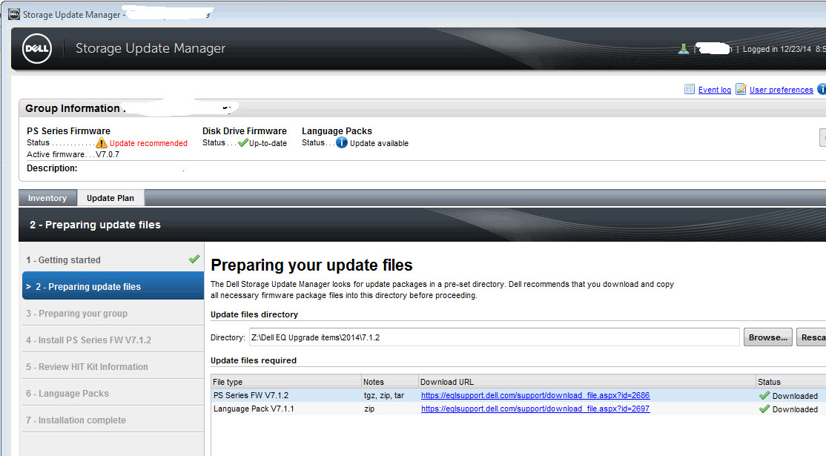Open the Event log icon
826x456 pixels.
[689, 89]
